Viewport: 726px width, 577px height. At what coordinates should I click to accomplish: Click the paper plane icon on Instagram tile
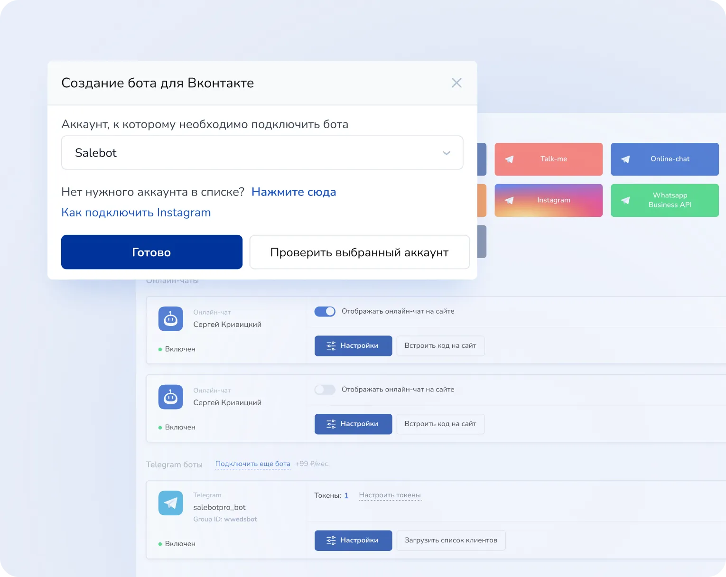pos(509,201)
